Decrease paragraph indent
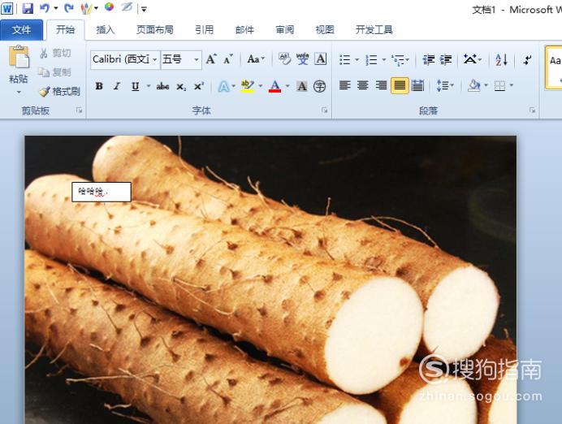This screenshot has height=424, width=562. click(x=429, y=59)
